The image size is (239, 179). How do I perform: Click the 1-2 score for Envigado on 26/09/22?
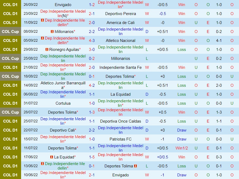(92, 5)
